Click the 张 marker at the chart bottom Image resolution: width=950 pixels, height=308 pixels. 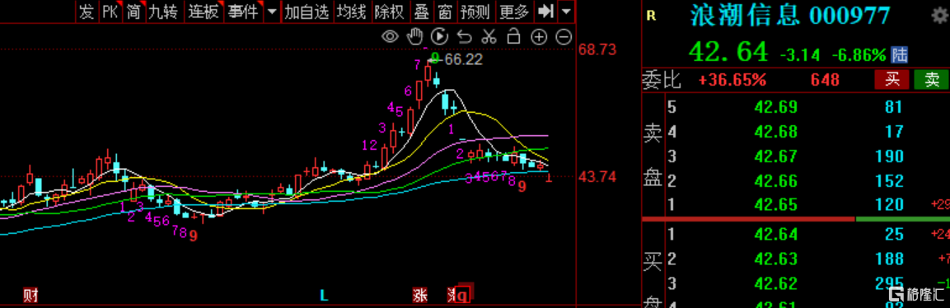coord(419,295)
